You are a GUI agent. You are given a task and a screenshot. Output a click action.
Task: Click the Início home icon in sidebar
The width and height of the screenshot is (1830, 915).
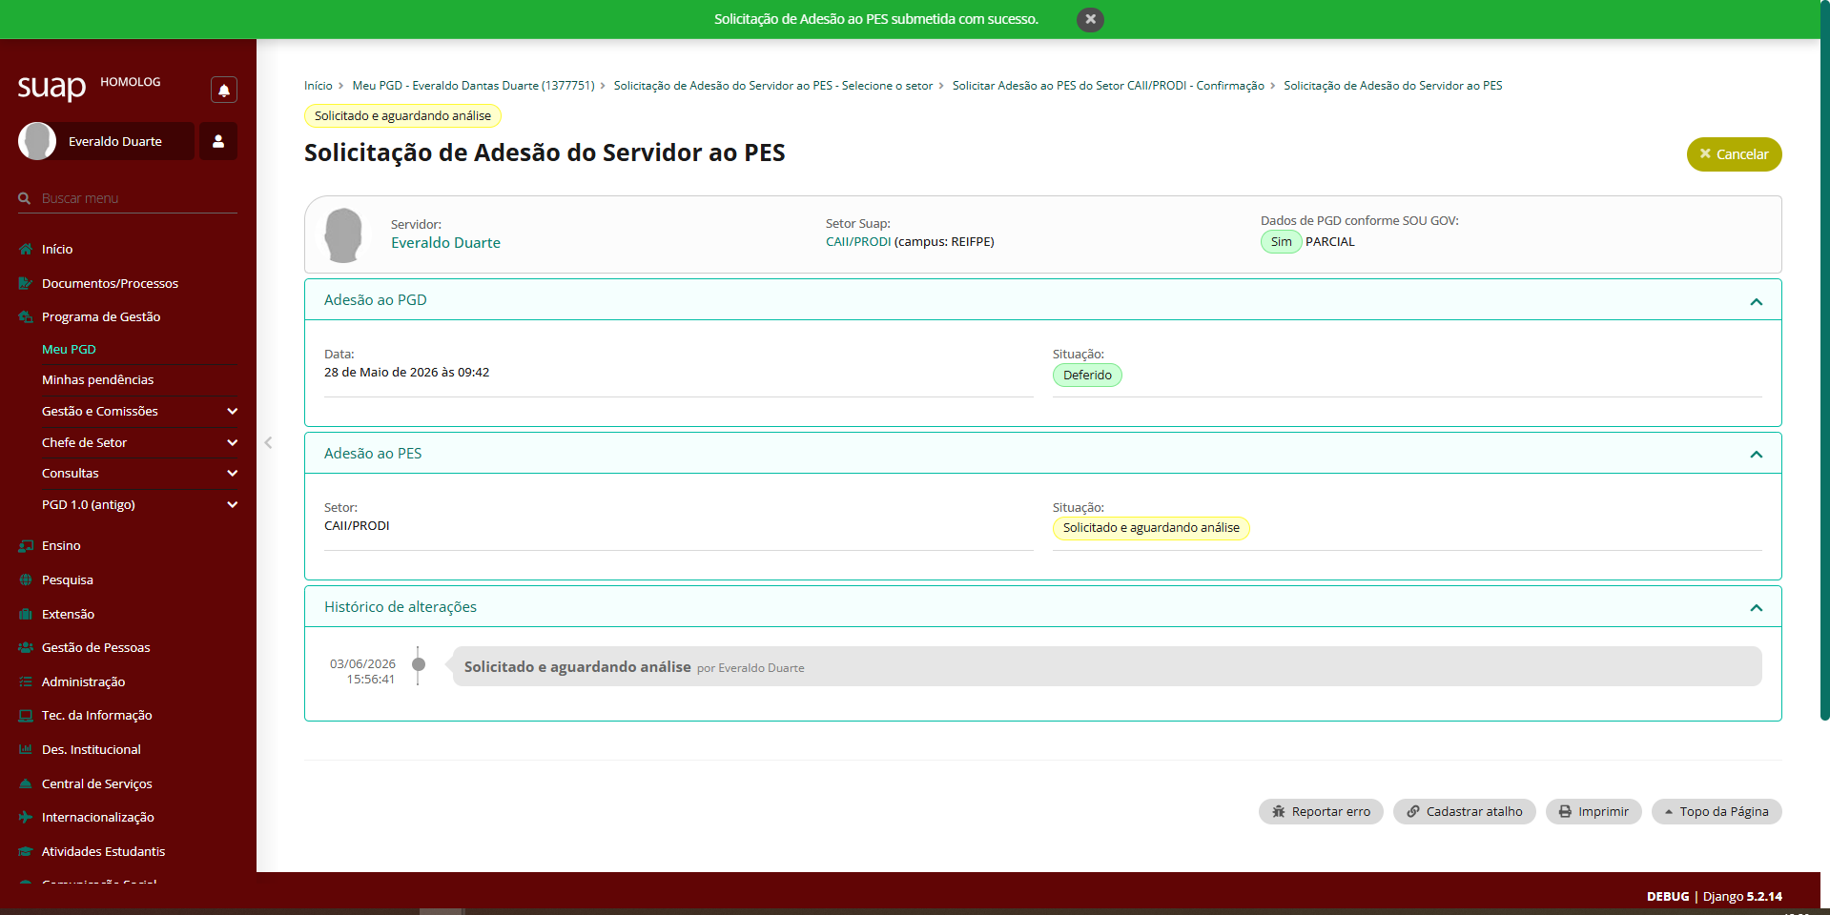click(26, 249)
